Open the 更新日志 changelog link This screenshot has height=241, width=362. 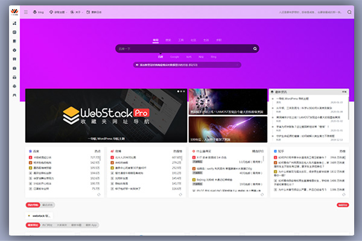click(x=94, y=12)
